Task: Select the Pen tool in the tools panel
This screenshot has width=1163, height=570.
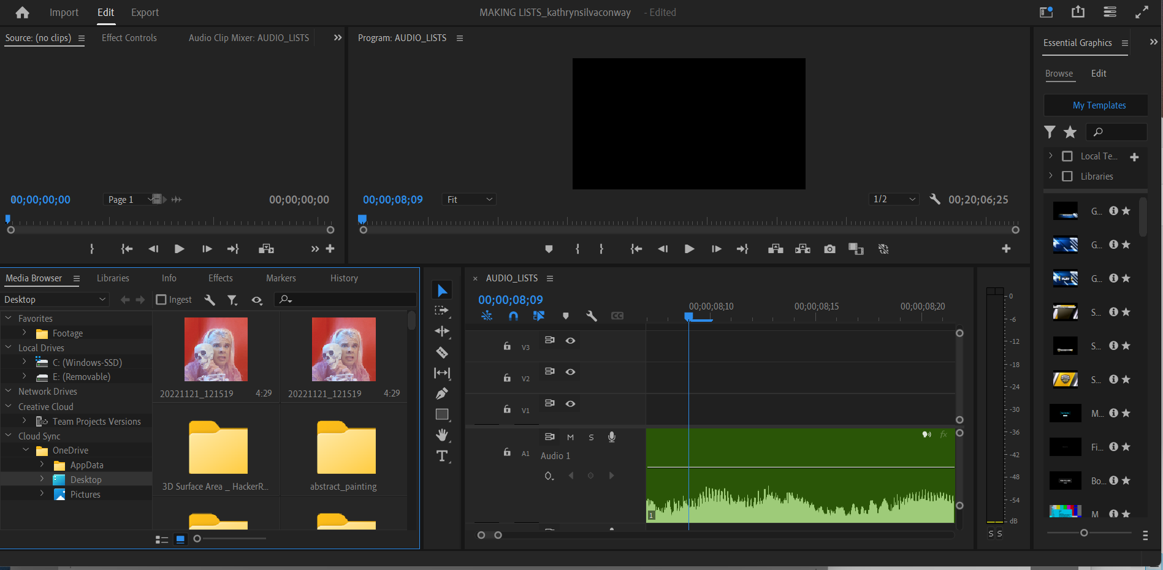Action: click(441, 393)
